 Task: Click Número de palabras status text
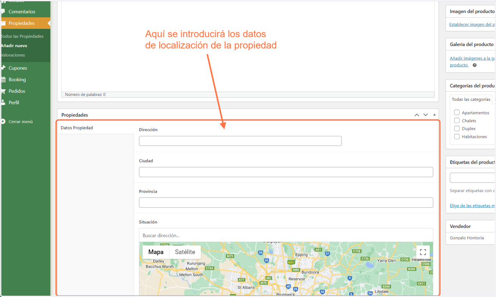click(x=85, y=95)
